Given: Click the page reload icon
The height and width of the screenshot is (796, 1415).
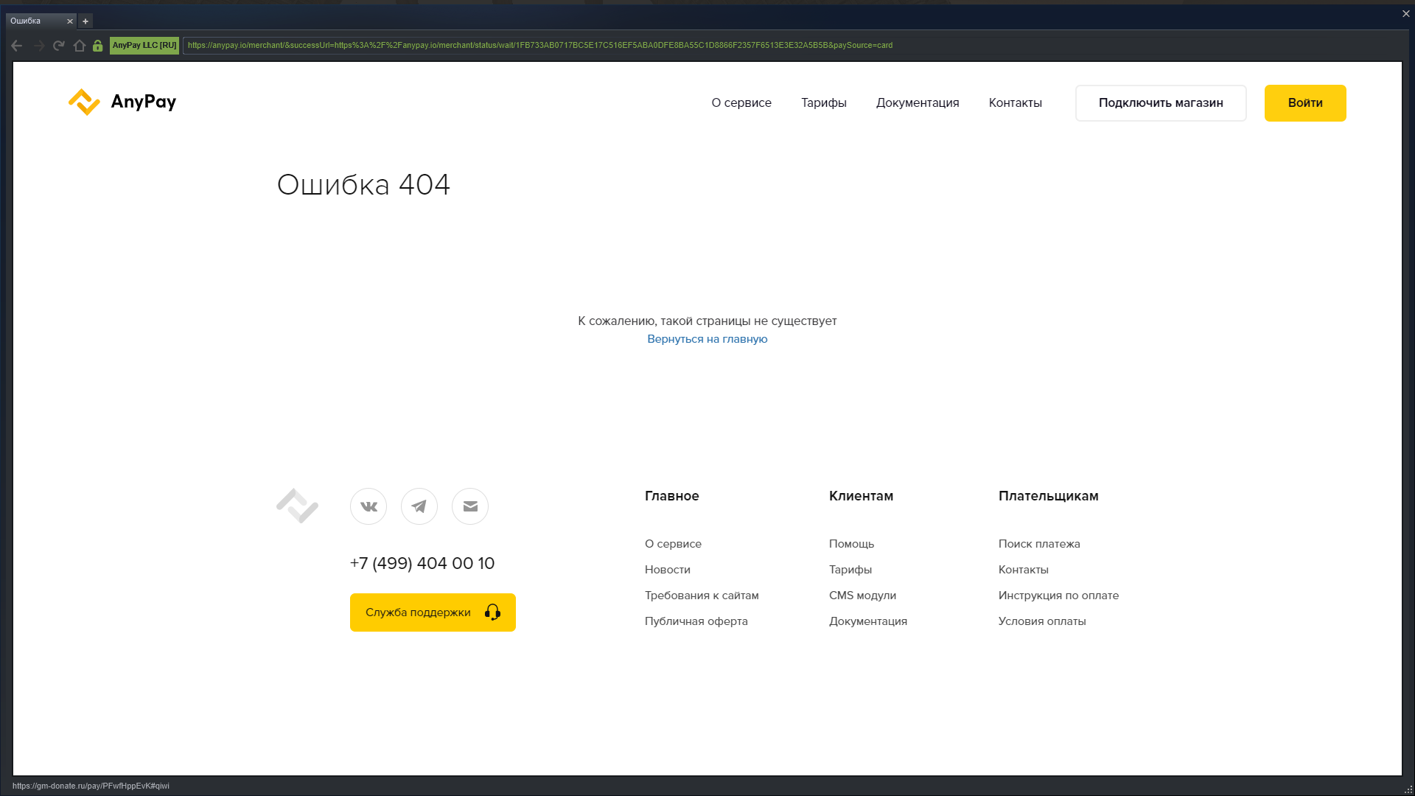Looking at the screenshot, I should click(59, 46).
